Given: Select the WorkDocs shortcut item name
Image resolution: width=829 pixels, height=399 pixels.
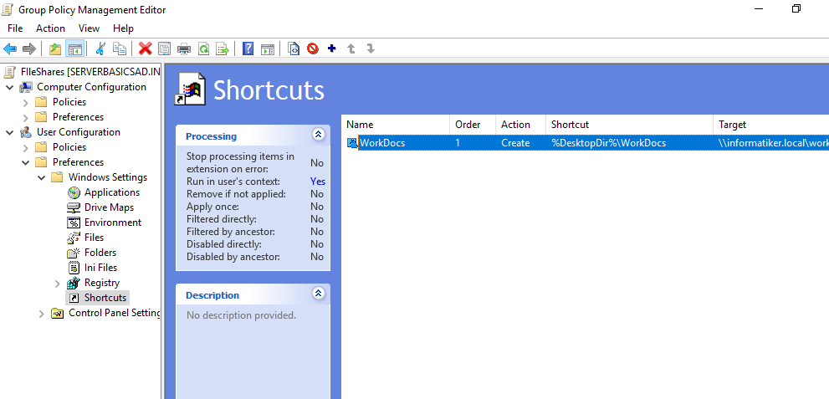Looking at the screenshot, I should pos(382,143).
